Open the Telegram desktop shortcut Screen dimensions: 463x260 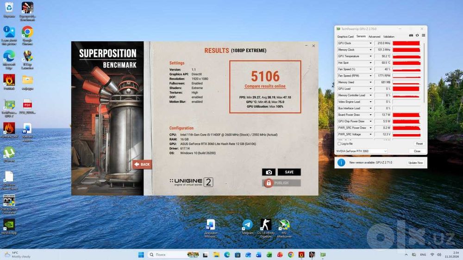pyautogui.click(x=247, y=227)
